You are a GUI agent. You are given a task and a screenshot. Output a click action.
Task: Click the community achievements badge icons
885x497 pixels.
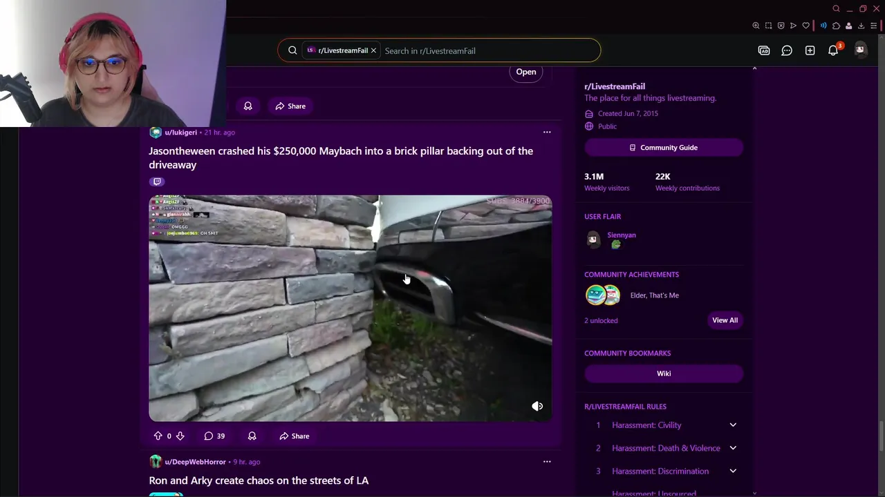click(x=603, y=295)
